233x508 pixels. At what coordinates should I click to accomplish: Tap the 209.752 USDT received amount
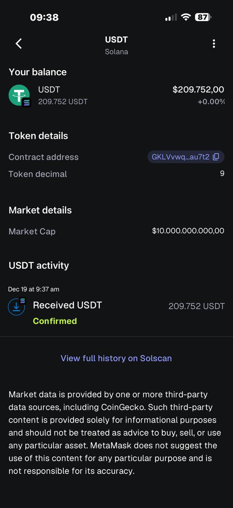196,306
